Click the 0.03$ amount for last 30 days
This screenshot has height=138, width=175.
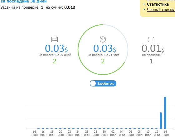(56, 48)
